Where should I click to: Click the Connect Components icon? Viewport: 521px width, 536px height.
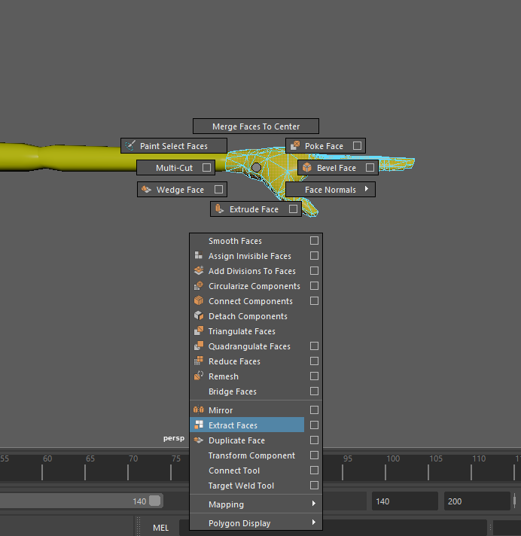(199, 300)
